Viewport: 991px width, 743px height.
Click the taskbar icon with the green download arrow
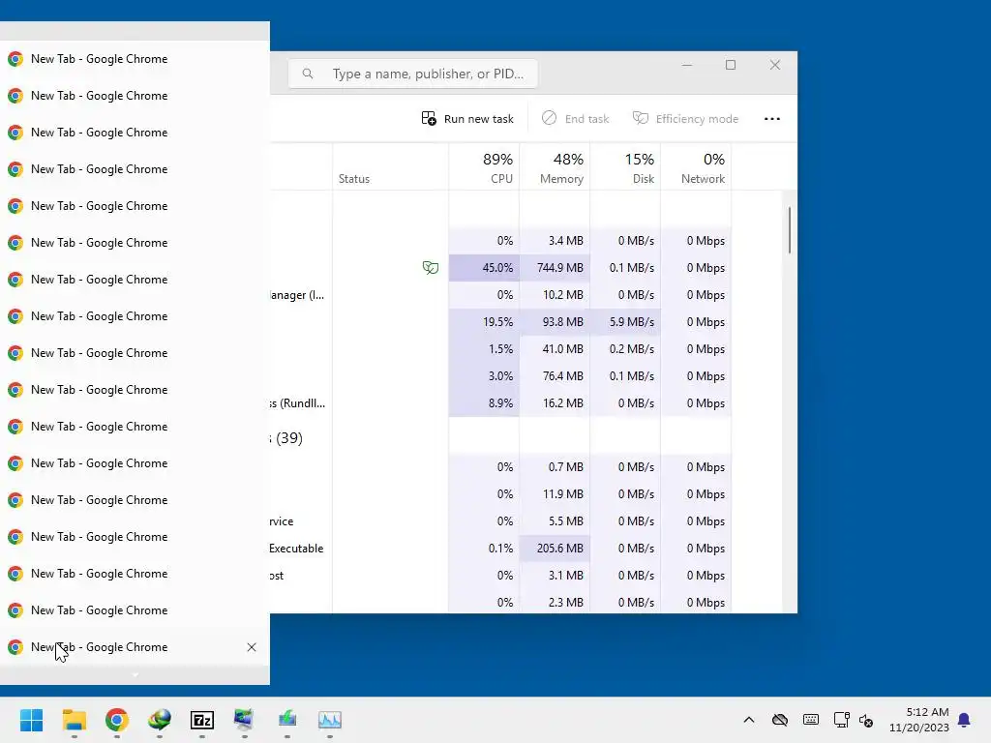pos(286,720)
